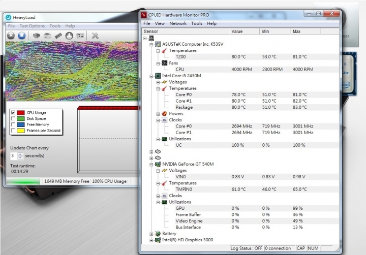This screenshot has width=366, height=255.
Task: Click the blue Free Memory color swatch
Action: pos(20,124)
